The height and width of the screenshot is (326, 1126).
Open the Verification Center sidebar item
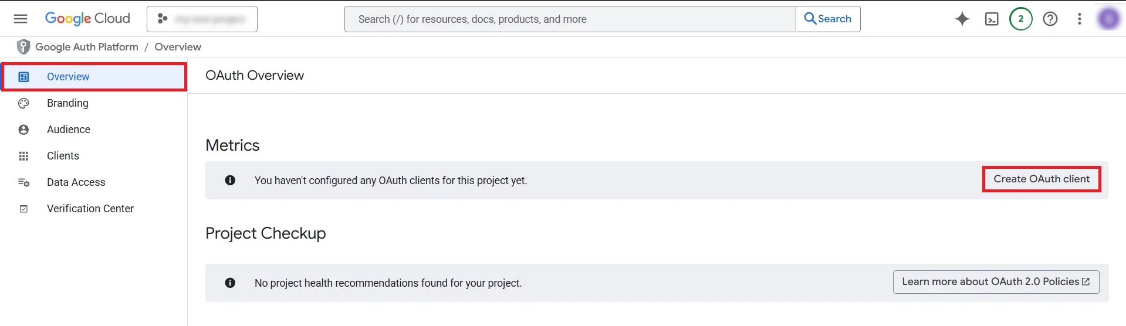point(94,209)
